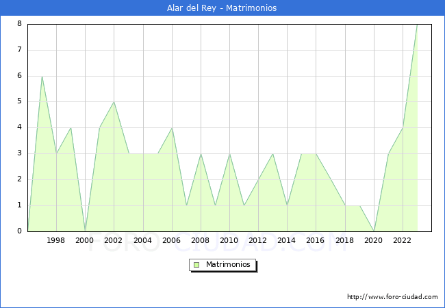Click the 2010 year label on x-axis
This screenshot has width=445, height=308.
[229, 240]
